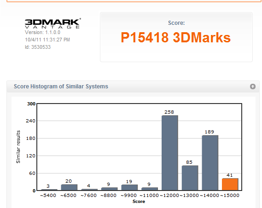
Task: Click the Score: label above the result
Action: click(176, 23)
